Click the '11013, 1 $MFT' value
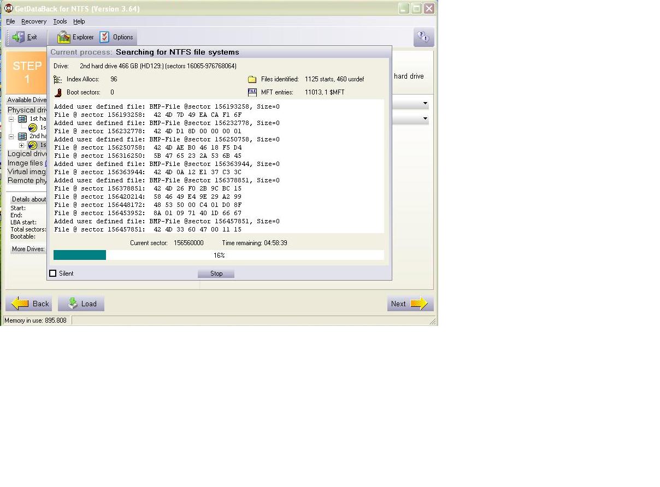This screenshot has width=660, height=487. pos(325,92)
